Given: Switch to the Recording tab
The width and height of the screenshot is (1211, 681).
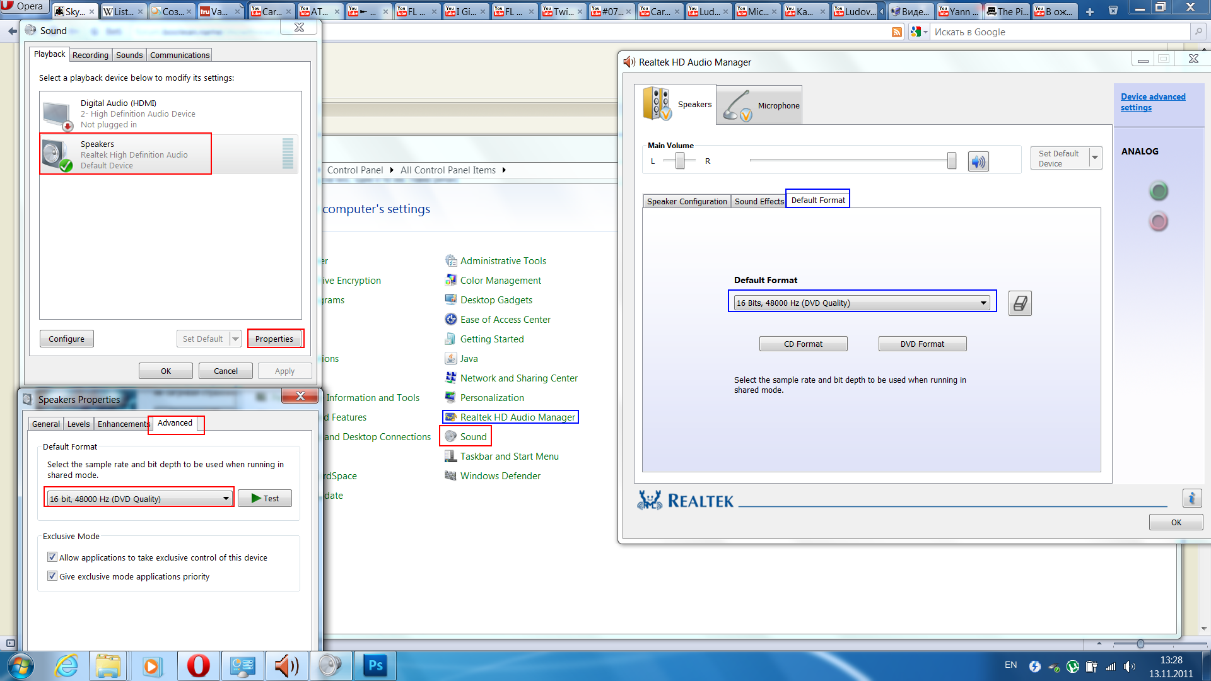Looking at the screenshot, I should coord(90,55).
